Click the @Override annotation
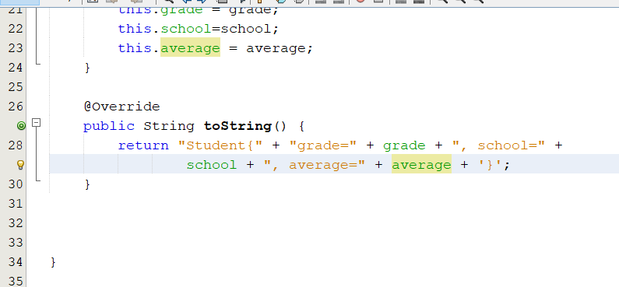 coord(121,107)
